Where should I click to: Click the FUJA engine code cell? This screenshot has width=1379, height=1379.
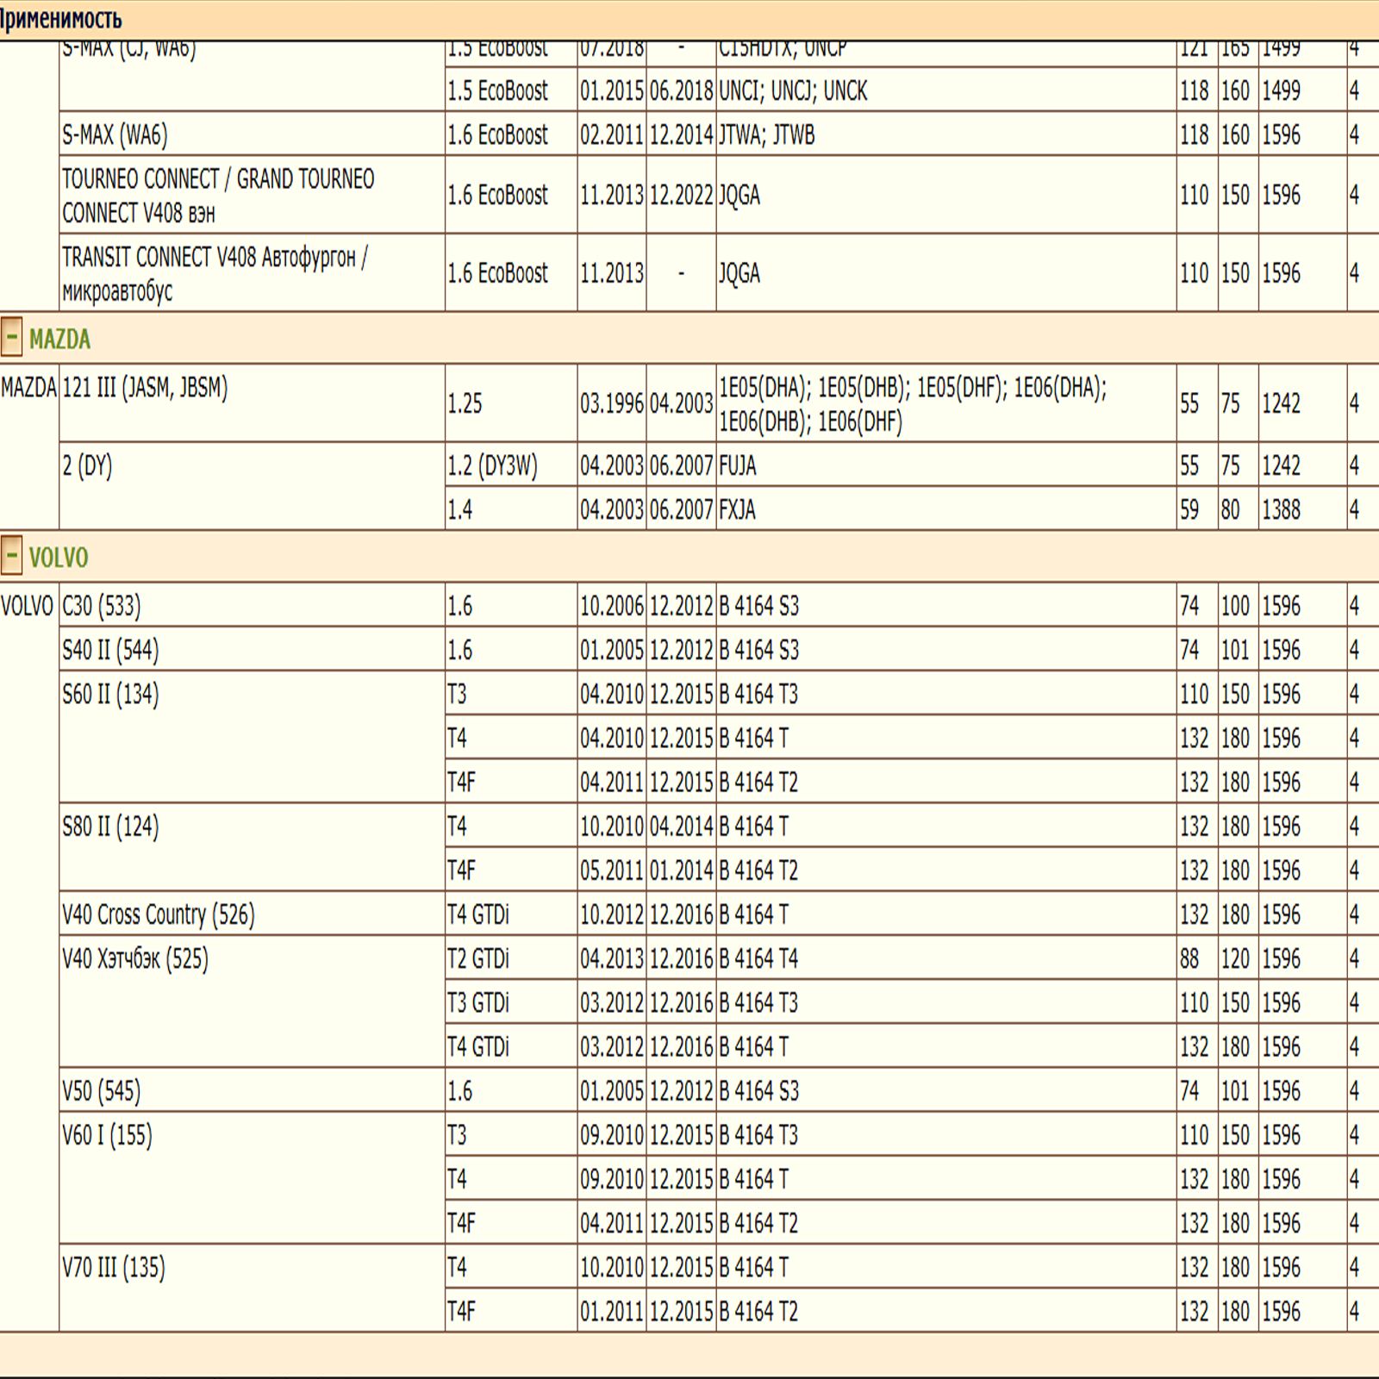(x=738, y=466)
